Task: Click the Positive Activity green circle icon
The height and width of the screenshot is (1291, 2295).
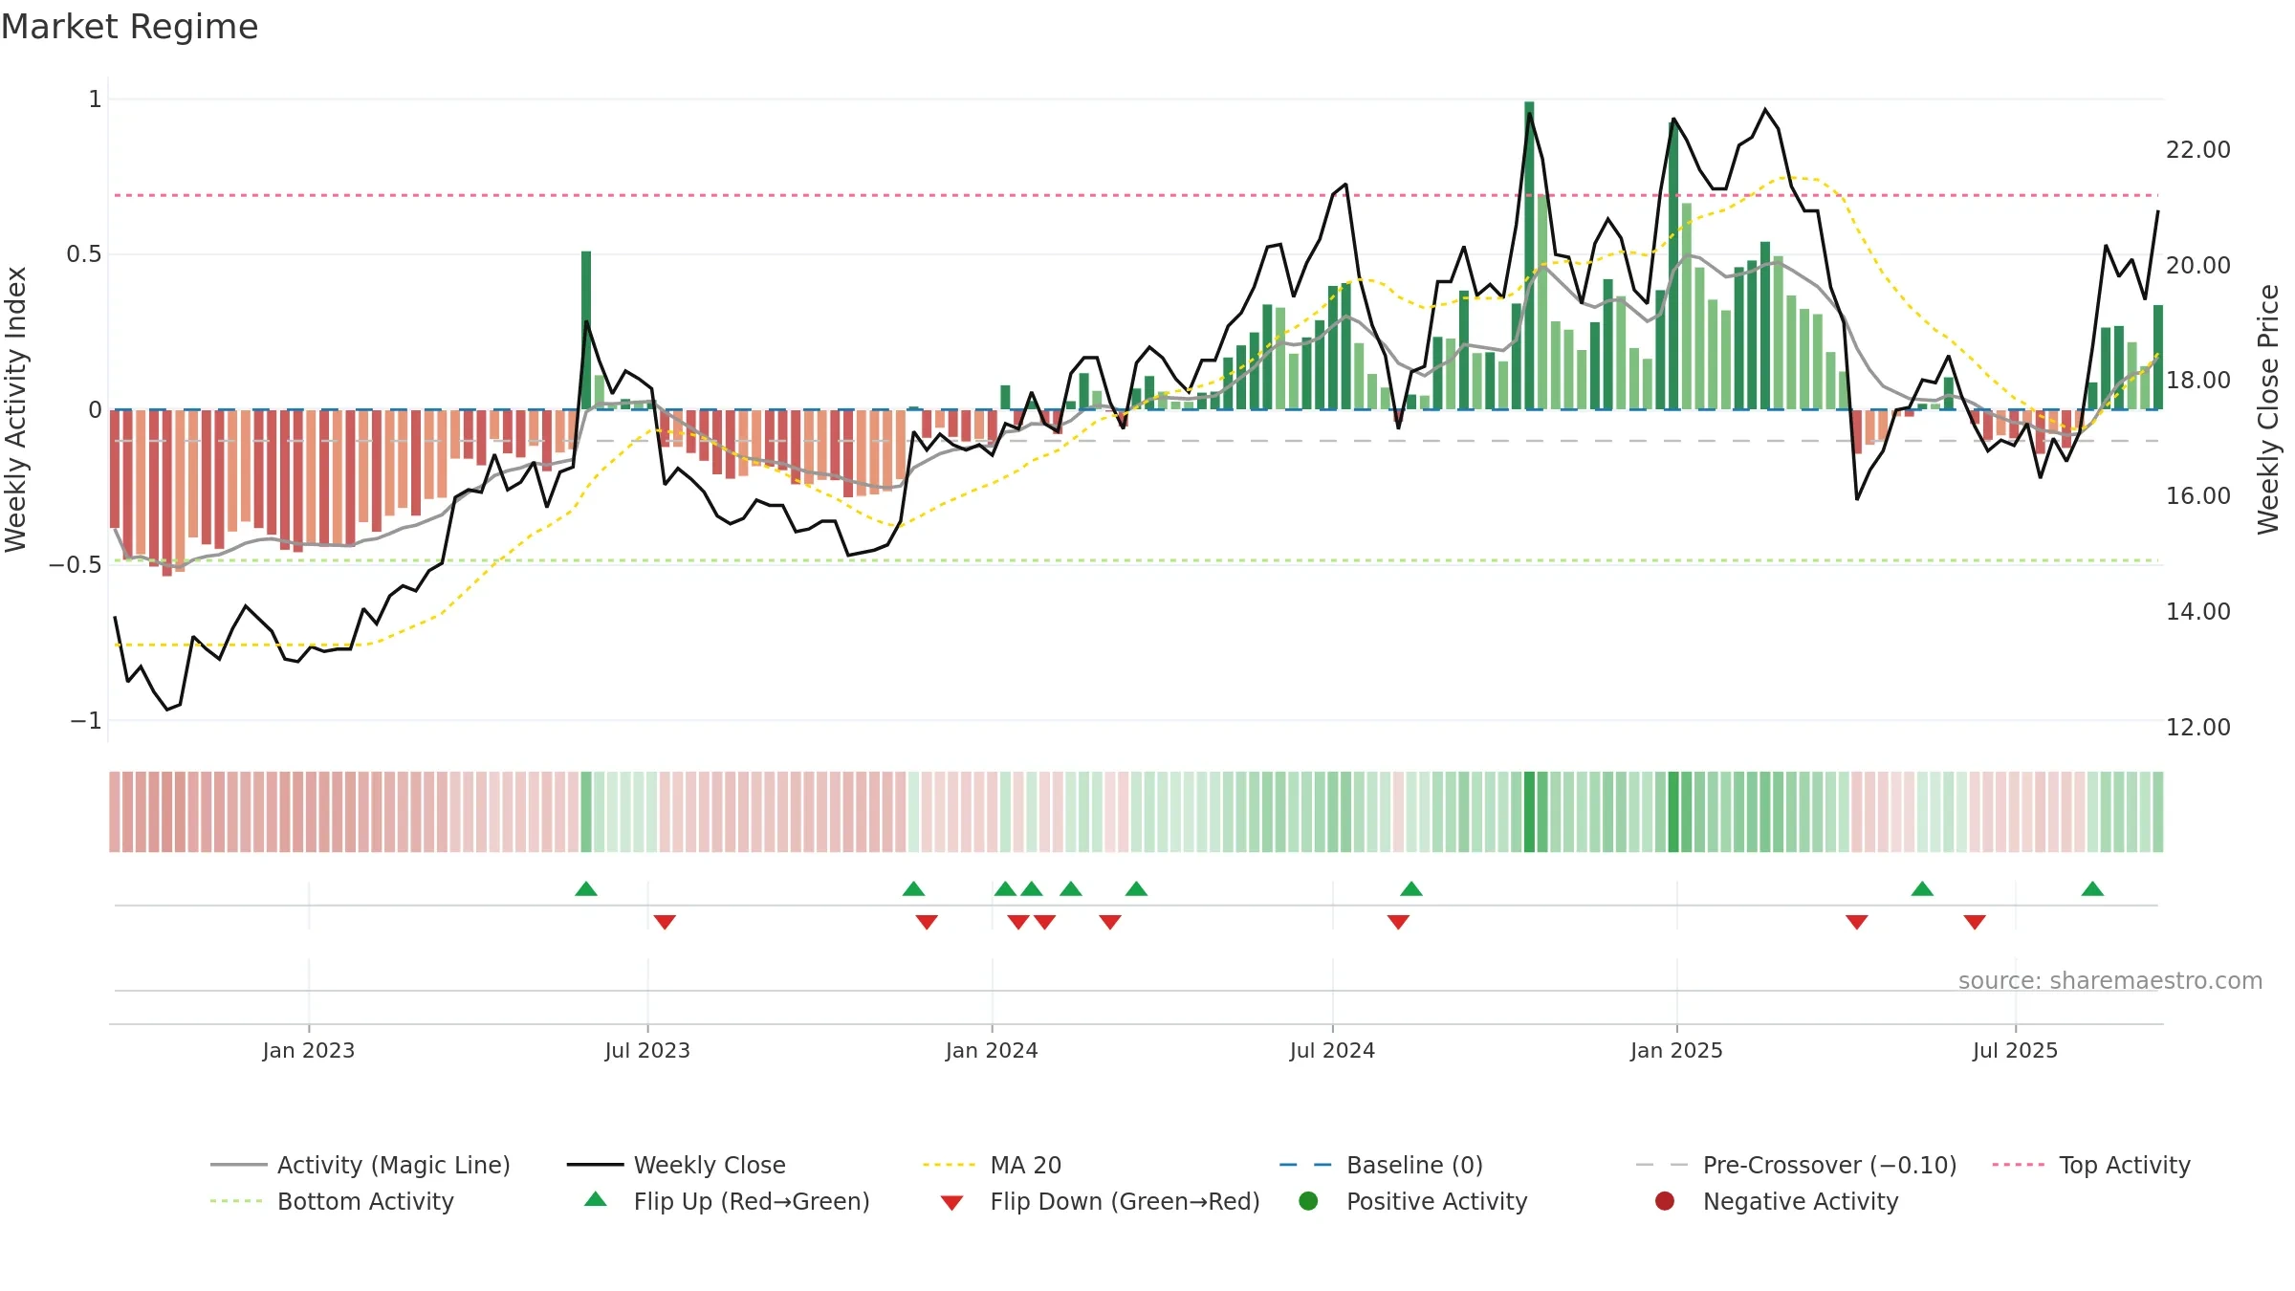Action: pyautogui.click(x=1308, y=1201)
